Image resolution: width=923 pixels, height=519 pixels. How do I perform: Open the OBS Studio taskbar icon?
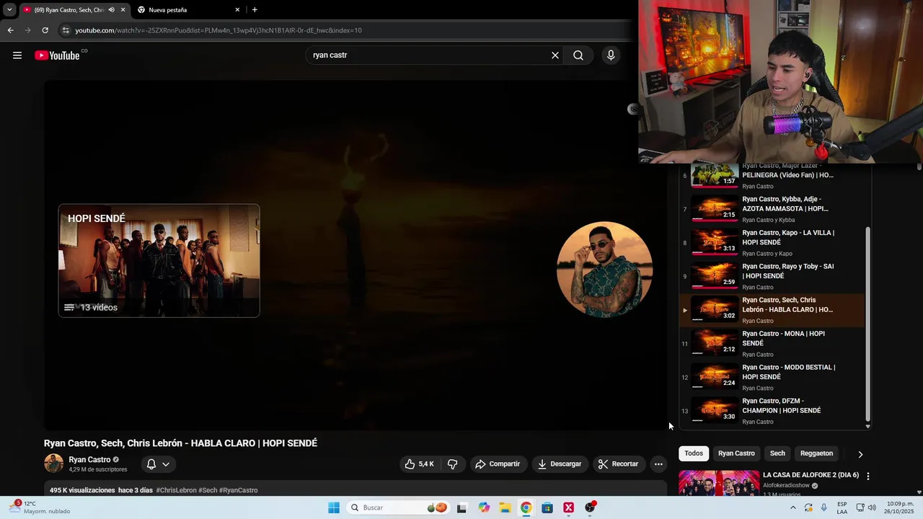pos(590,507)
